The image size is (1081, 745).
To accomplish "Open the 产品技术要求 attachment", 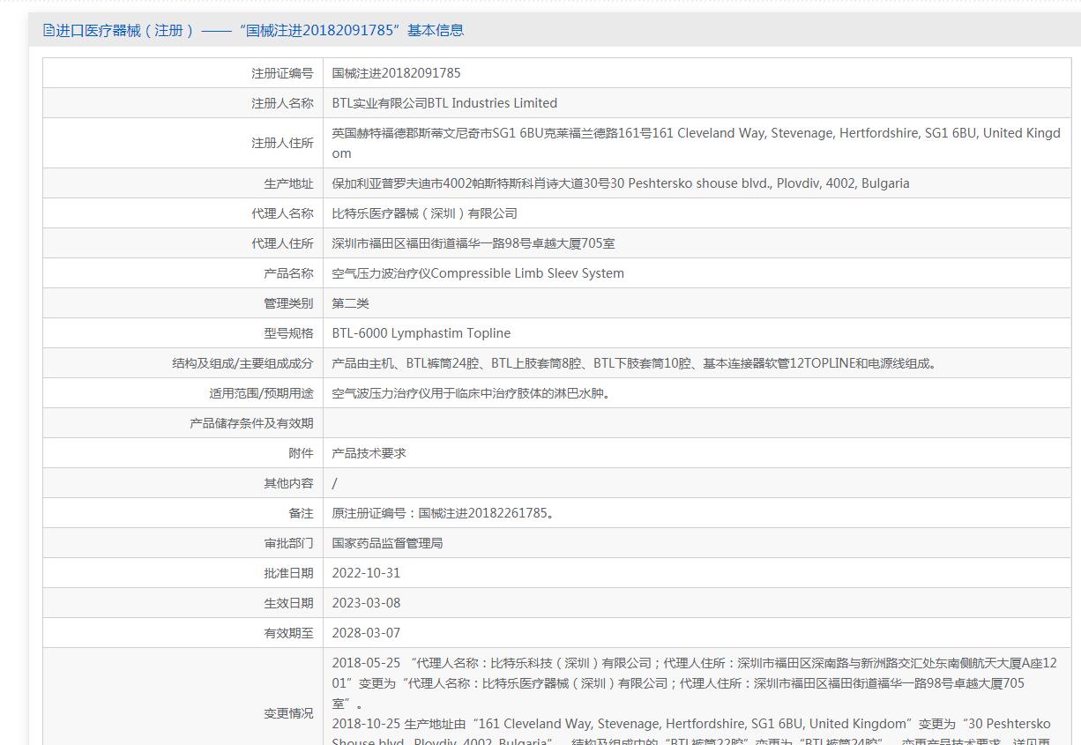I will 369,453.
